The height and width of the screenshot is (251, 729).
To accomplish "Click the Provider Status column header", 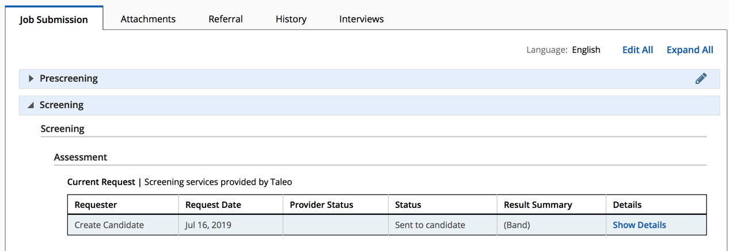I will tap(321, 205).
